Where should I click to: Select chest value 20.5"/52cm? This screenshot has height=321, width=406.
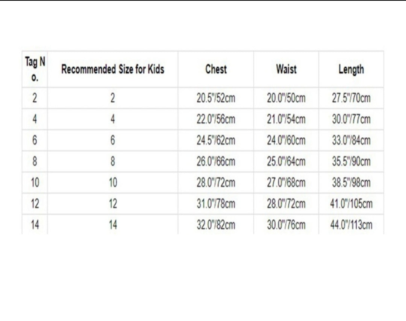pos(216,98)
